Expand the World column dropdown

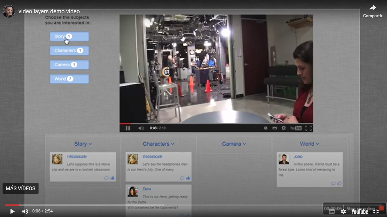coord(309,144)
